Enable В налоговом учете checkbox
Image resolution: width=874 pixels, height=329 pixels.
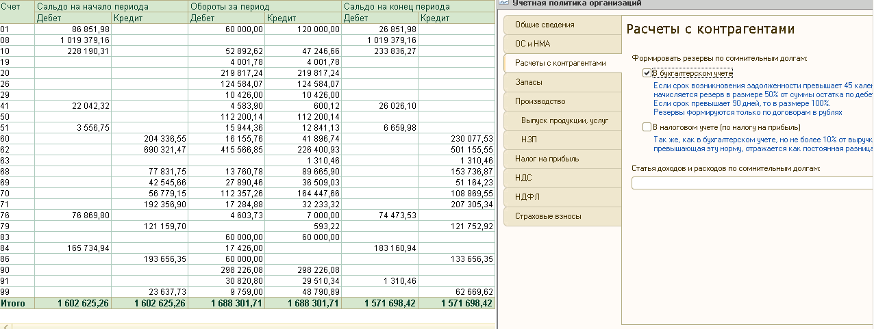[x=647, y=127]
